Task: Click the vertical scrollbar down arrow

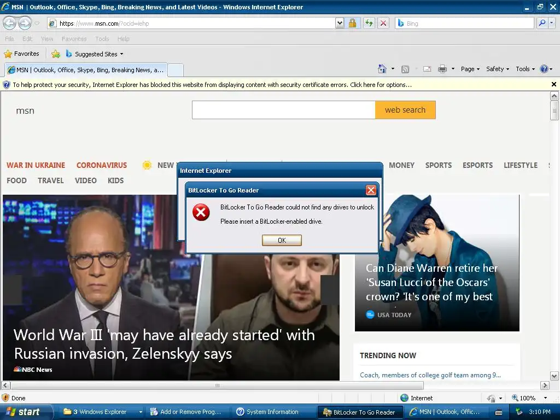Action: (x=554, y=376)
